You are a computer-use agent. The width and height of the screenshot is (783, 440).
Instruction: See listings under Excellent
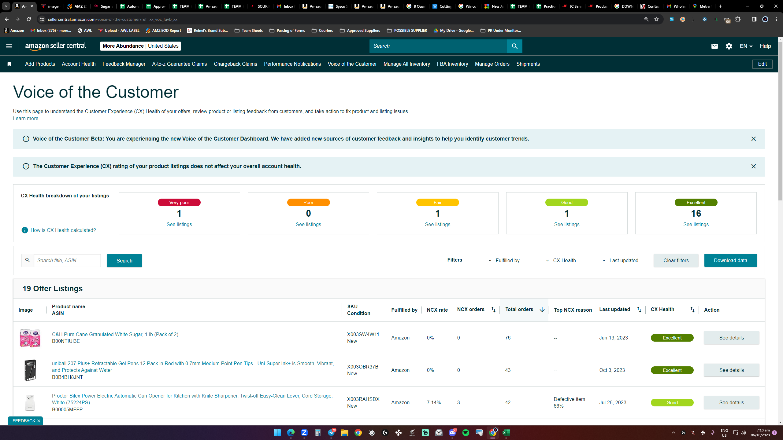pyautogui.click(x=696, y=224)
